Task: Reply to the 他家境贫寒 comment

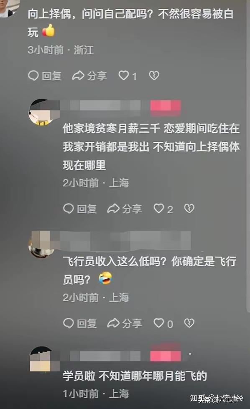Action: click(80, 209)
